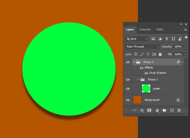Delete layer with trash icon
The image size is (190, 138).
(179, 110)
